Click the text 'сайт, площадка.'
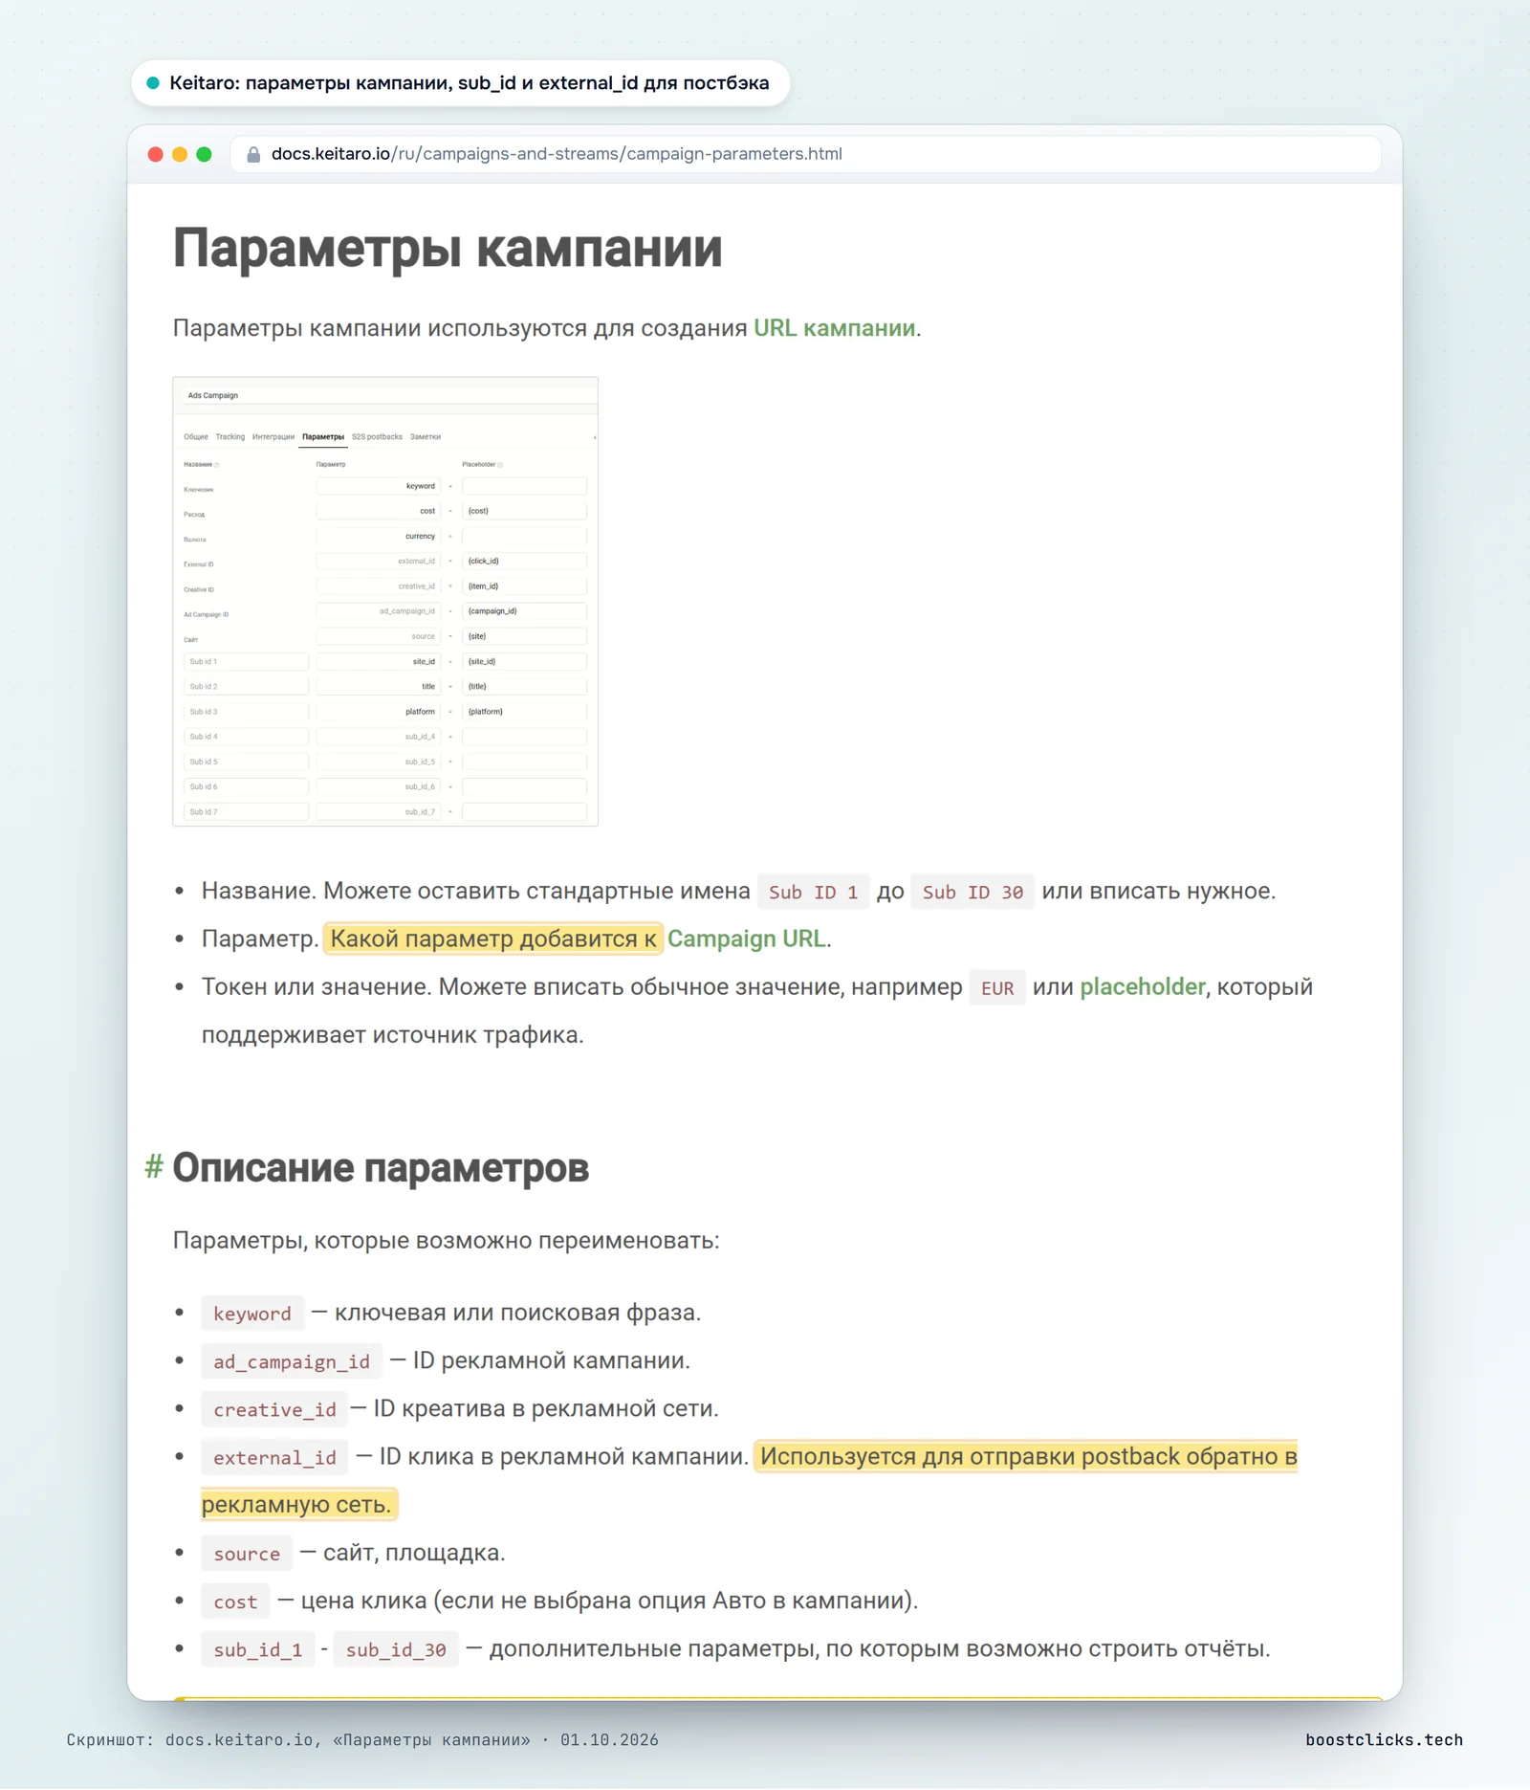The height and width of the screenshot is (1790, 1530). (414, 1552)
